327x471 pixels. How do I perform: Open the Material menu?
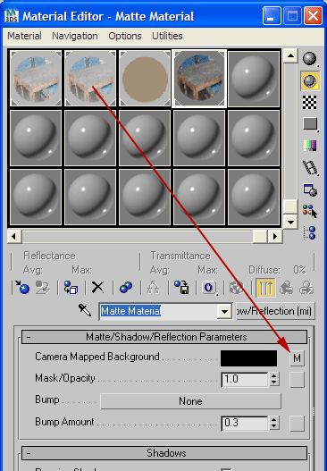(24, 36)
